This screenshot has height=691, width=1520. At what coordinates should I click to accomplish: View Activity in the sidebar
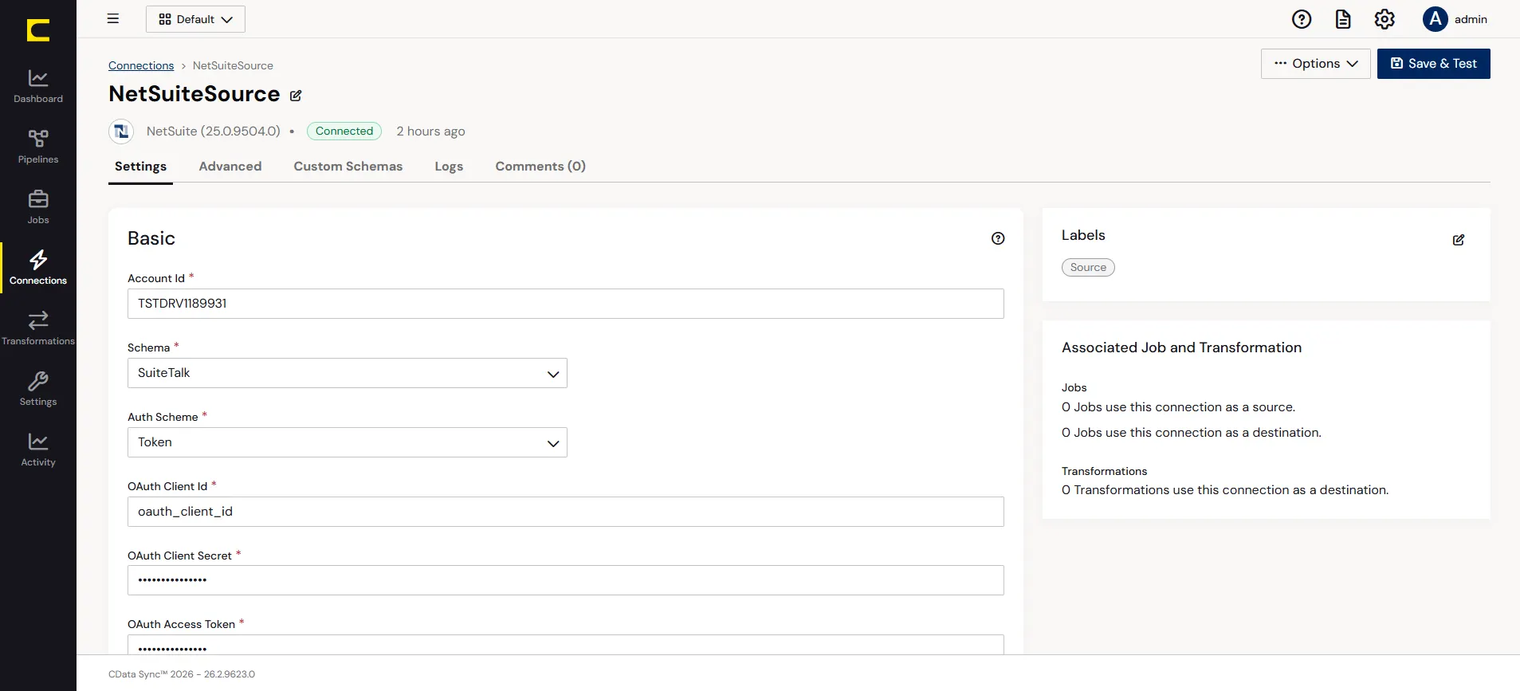tap(38, 450)
